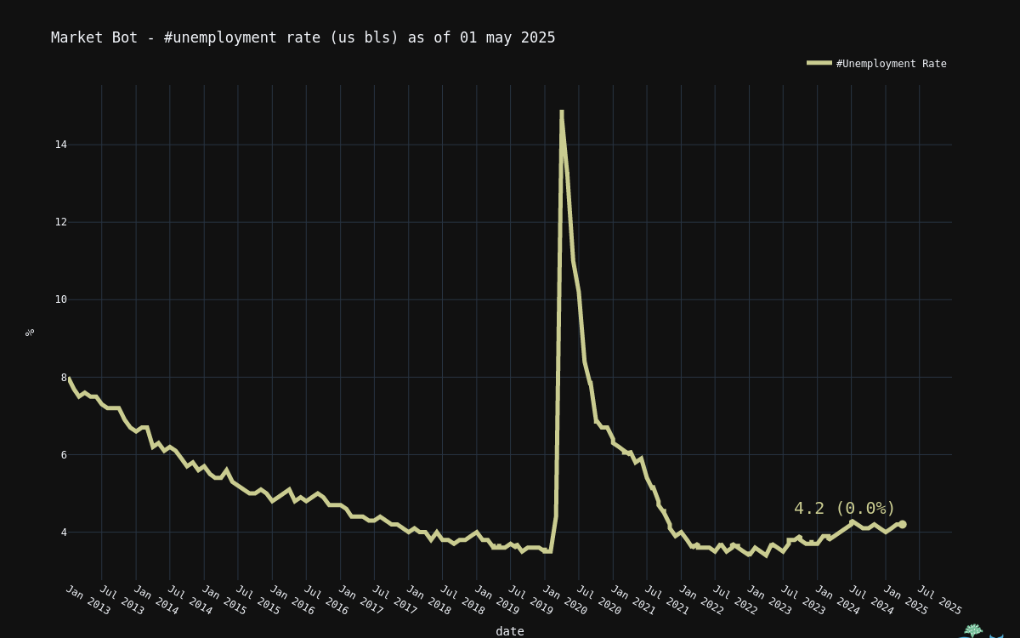
Task: Click the Jul 2024 x-axis tick label
Action: point(871,600)
